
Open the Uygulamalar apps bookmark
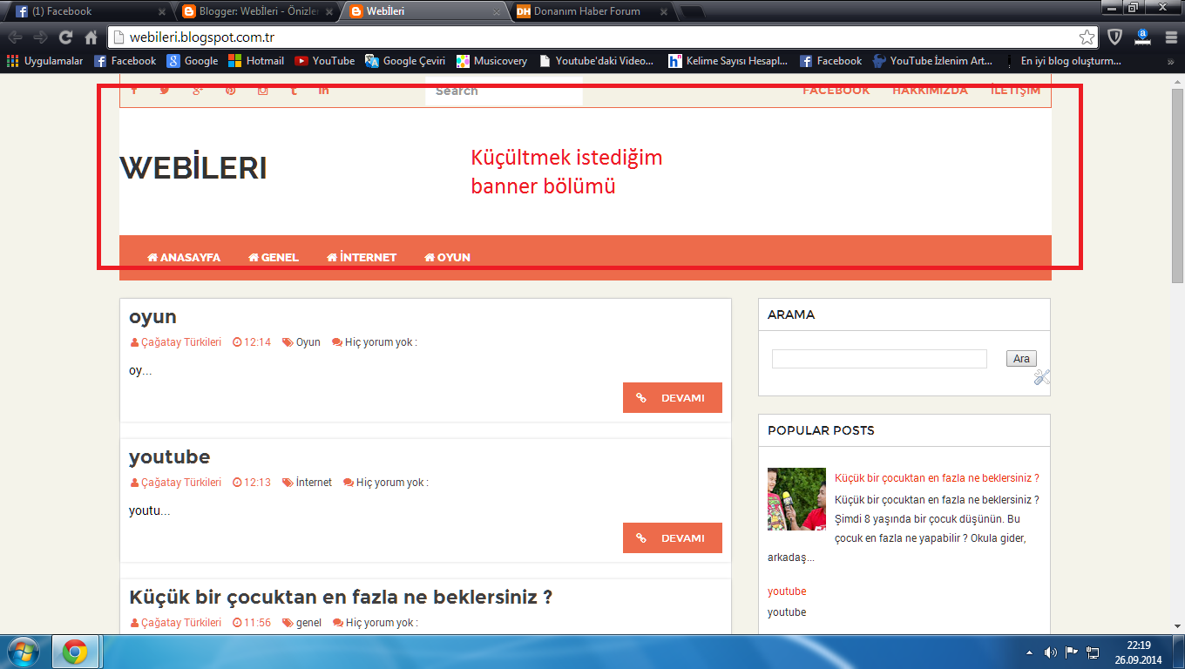tap(45, 61)
